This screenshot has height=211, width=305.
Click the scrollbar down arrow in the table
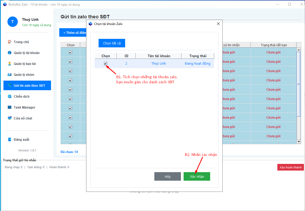[299, 142]
